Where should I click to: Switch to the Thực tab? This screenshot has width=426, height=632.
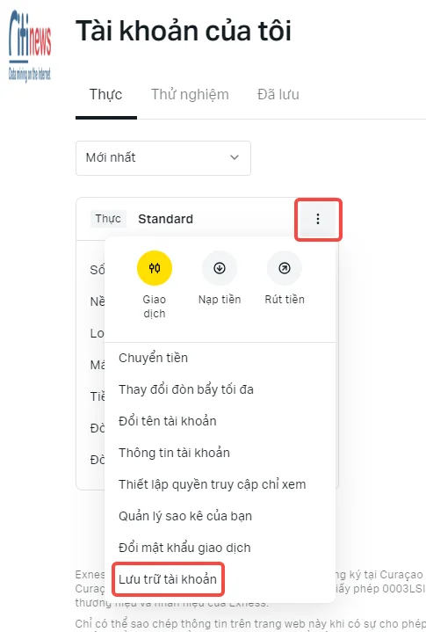(106, 95)
